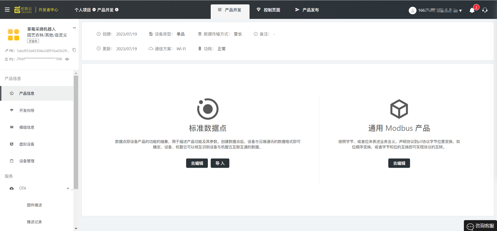Click 去编辑 under 通用 Modbus 产品

tap(399, 163)
